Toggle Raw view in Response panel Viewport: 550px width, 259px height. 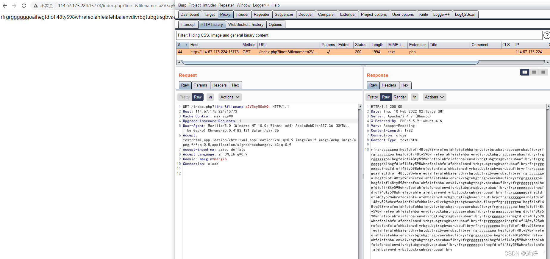coord(386,97)
